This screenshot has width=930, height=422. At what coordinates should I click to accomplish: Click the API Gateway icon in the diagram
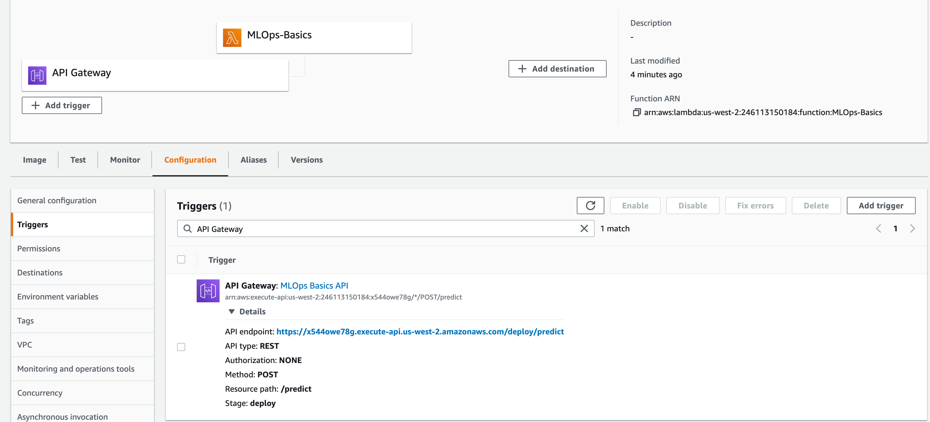37,75
